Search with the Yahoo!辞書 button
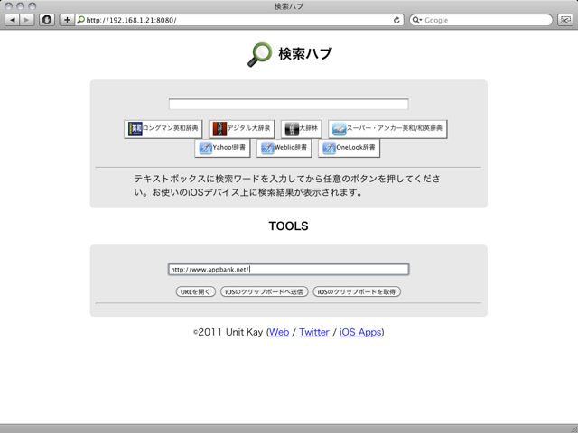This screenshot has height=433, width=578. (222, 148)
